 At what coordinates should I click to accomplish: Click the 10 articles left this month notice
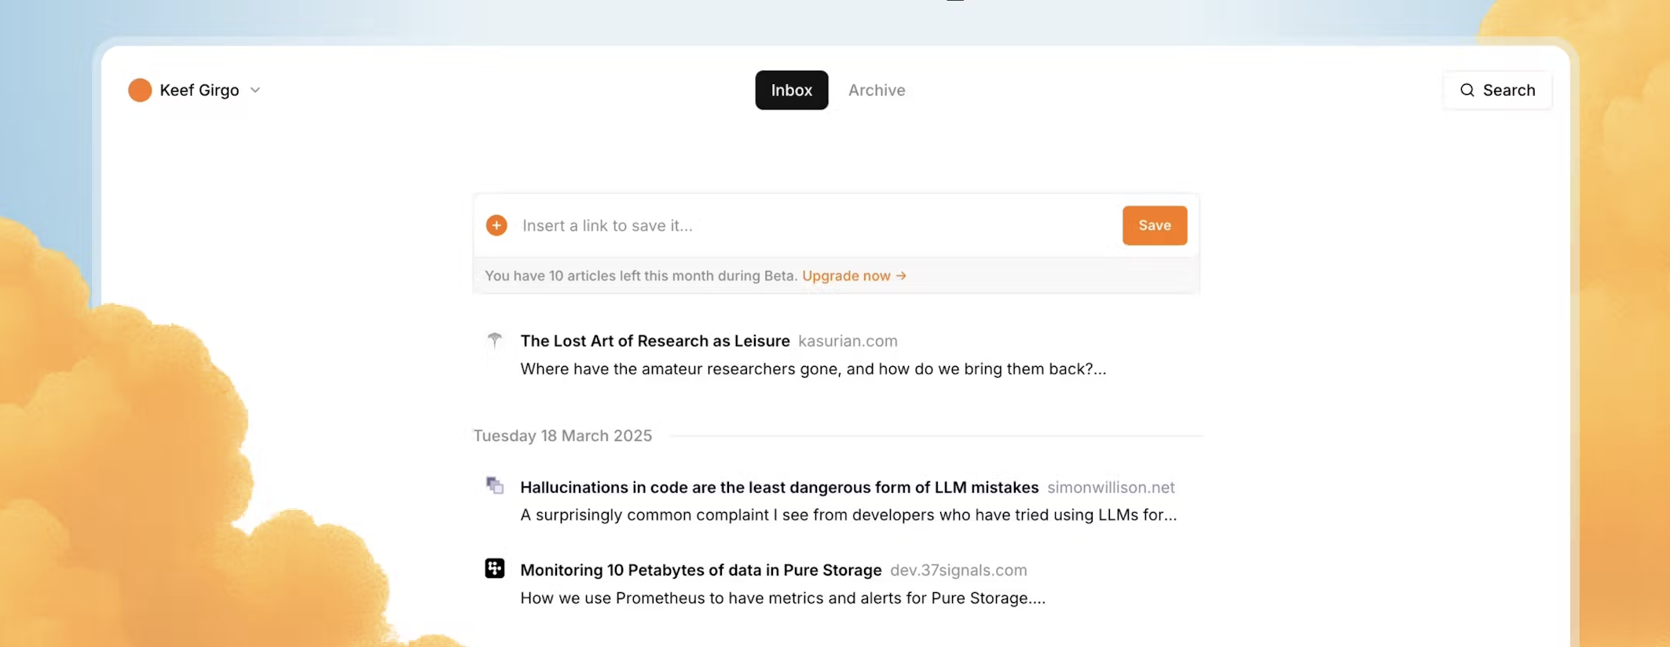tap(641, 276)
